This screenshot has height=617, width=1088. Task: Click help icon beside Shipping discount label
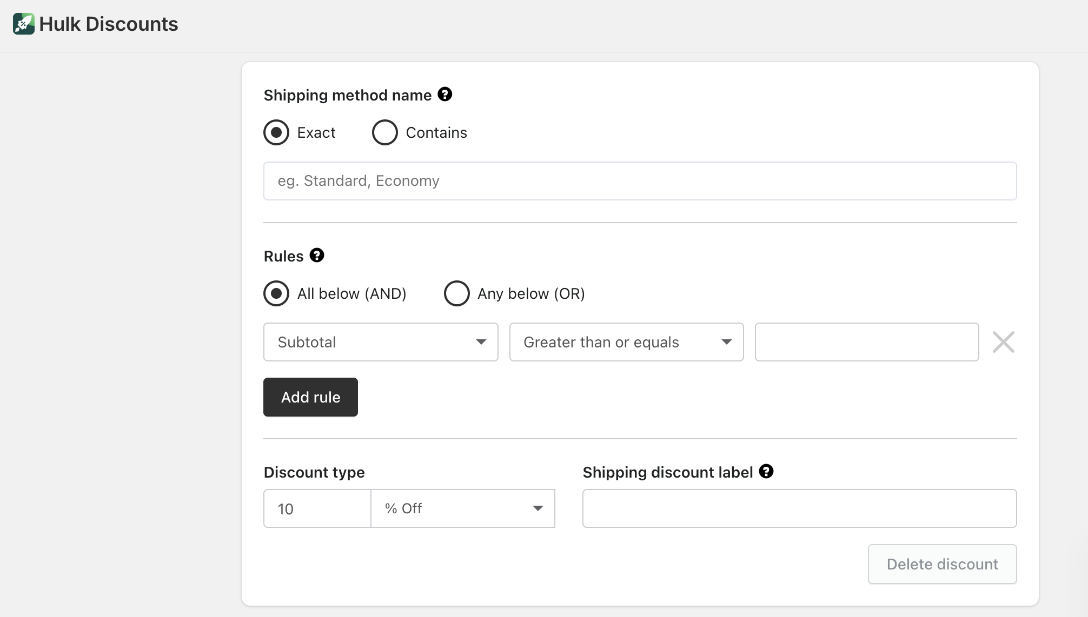click(x=766, y=471)
